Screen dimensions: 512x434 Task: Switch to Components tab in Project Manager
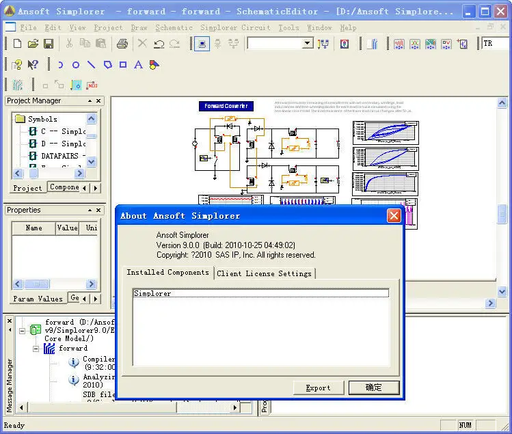tap(64, 187)
